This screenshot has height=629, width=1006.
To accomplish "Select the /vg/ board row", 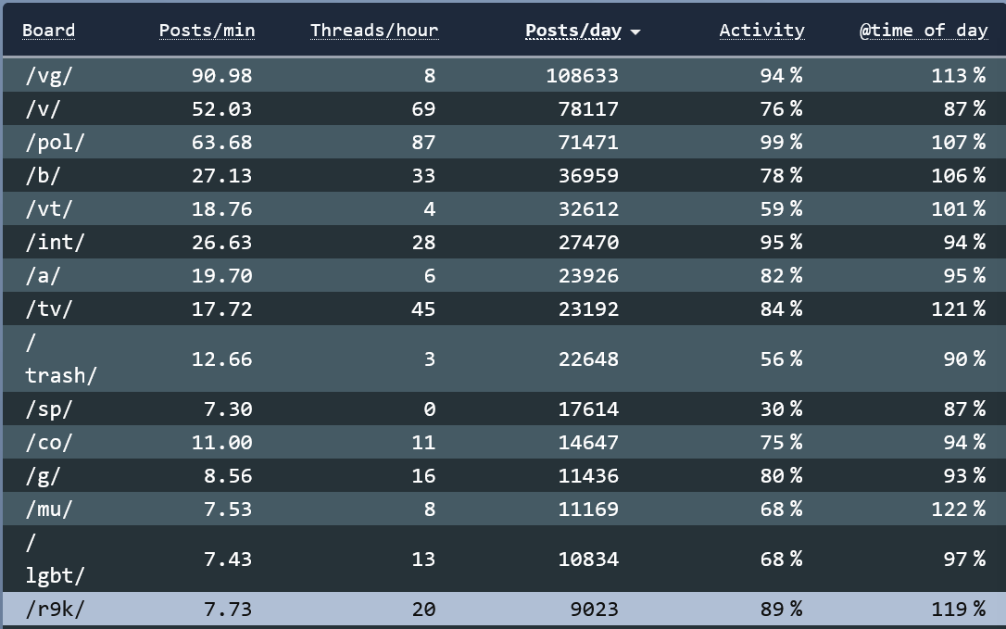I will 504,75.
